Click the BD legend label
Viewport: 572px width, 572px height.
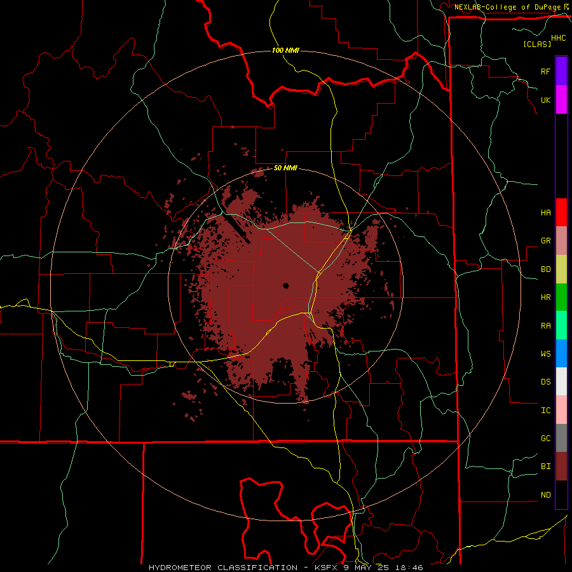545,269
